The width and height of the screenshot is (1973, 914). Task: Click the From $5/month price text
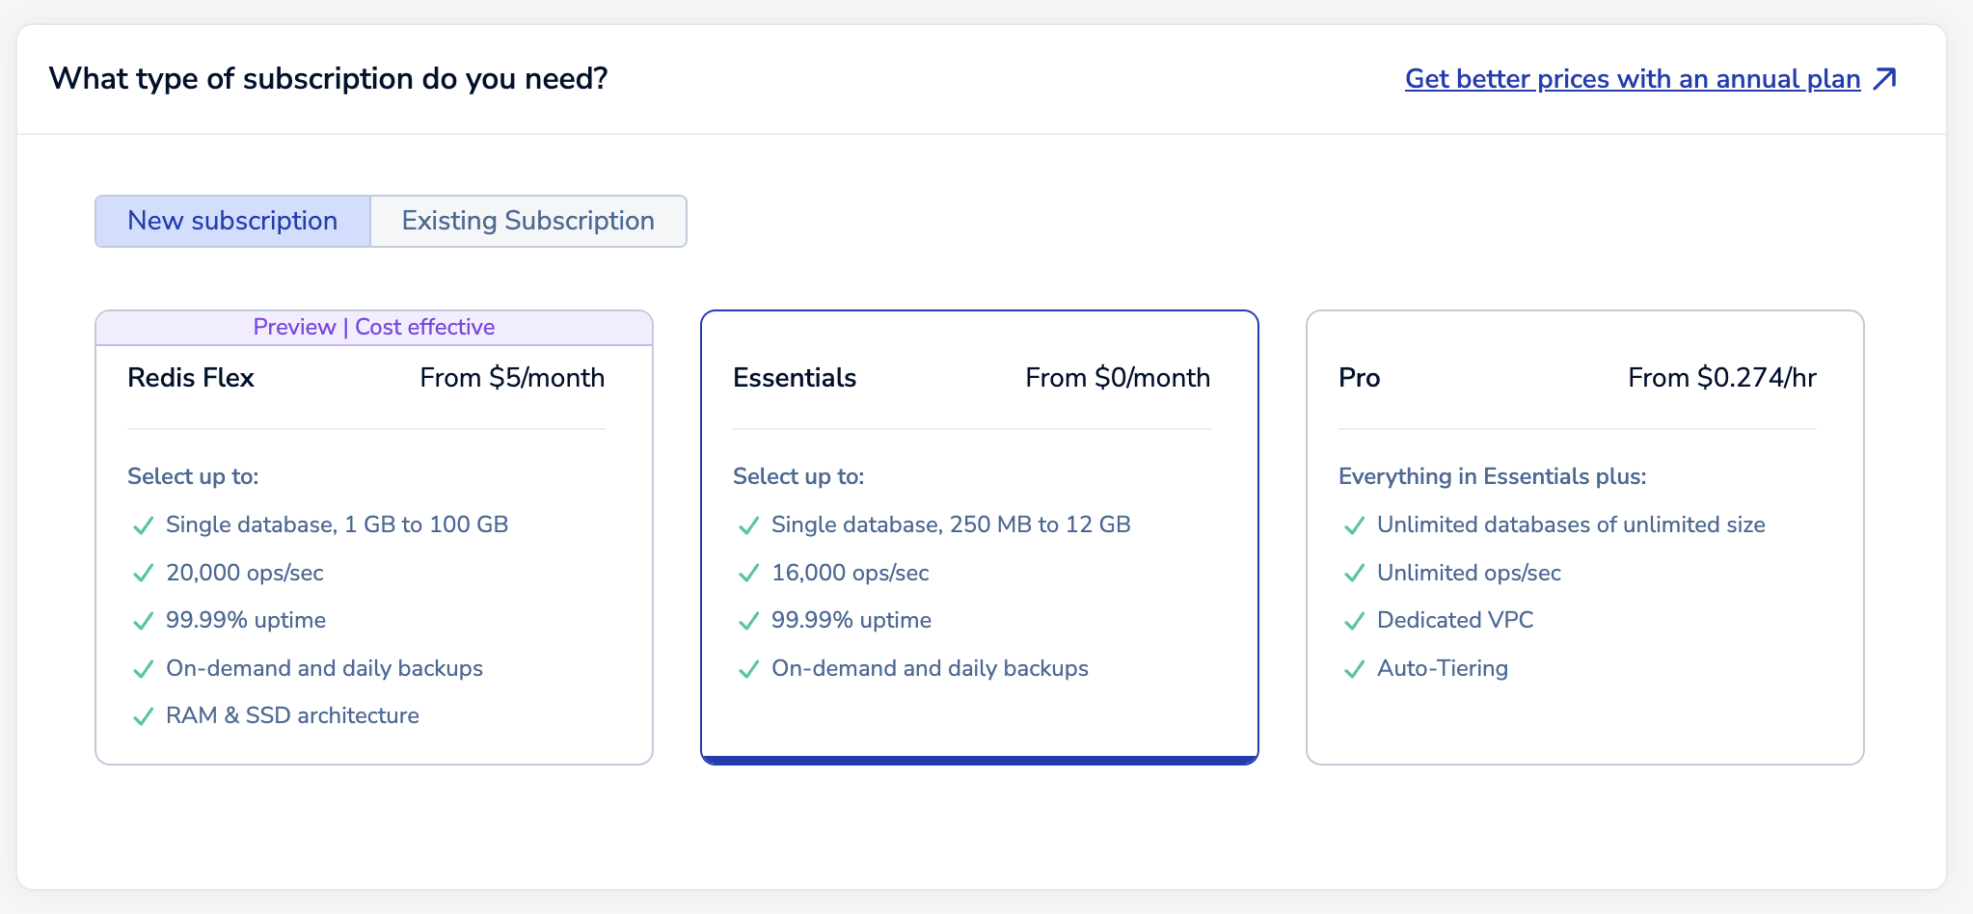(512, 378)
